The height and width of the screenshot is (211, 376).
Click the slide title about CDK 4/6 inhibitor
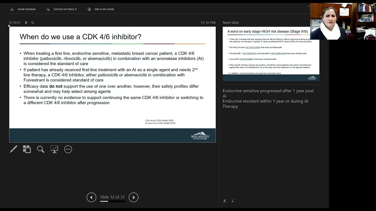click(x=80, y=37)
